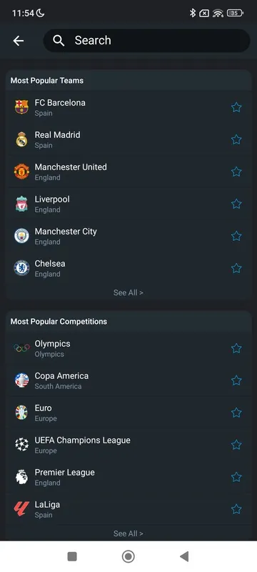Tap the Liverpool club logo
Viewport: 257px width, 572px height.
click(21, 204)
